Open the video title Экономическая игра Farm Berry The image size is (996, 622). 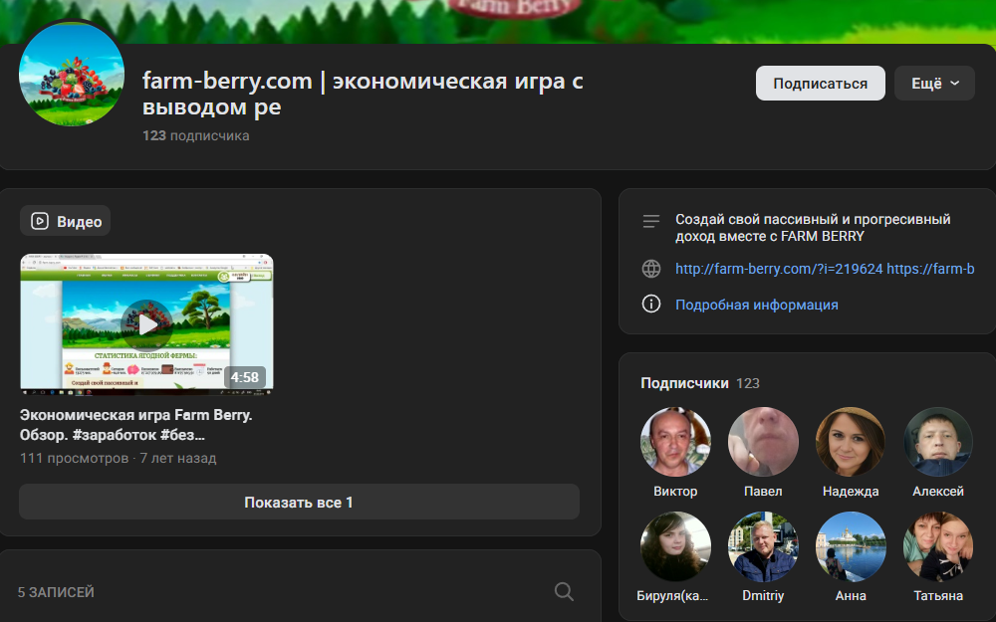click(135, 425)
